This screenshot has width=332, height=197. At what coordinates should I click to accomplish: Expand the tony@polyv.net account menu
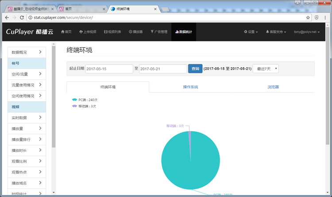(x=309, y=32)
